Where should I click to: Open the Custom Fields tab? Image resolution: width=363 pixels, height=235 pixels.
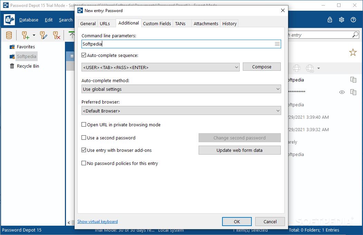[x=157, y=23]
